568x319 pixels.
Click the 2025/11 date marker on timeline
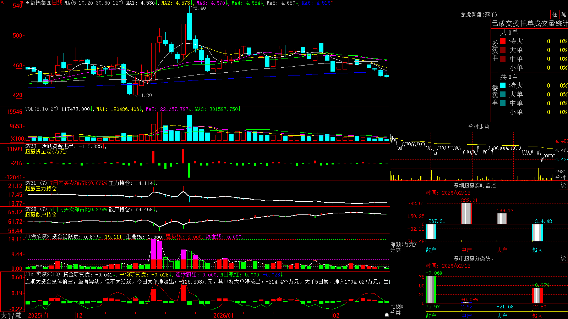coord(38,315)
